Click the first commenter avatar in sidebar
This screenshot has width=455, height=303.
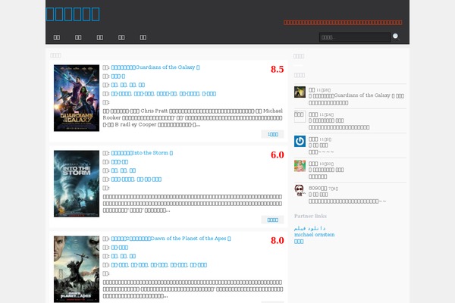point(300,92)
